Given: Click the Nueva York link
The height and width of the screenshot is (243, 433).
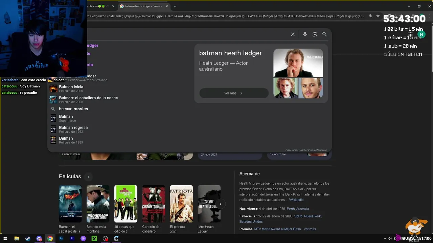Looking at the screenshot, I should [x=312, y=216].
